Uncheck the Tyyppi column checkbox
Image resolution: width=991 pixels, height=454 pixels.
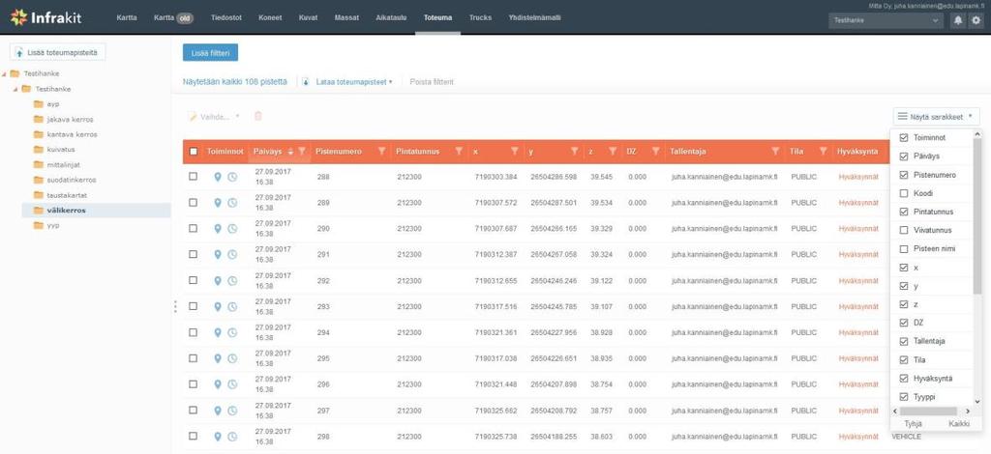(904, 397)
